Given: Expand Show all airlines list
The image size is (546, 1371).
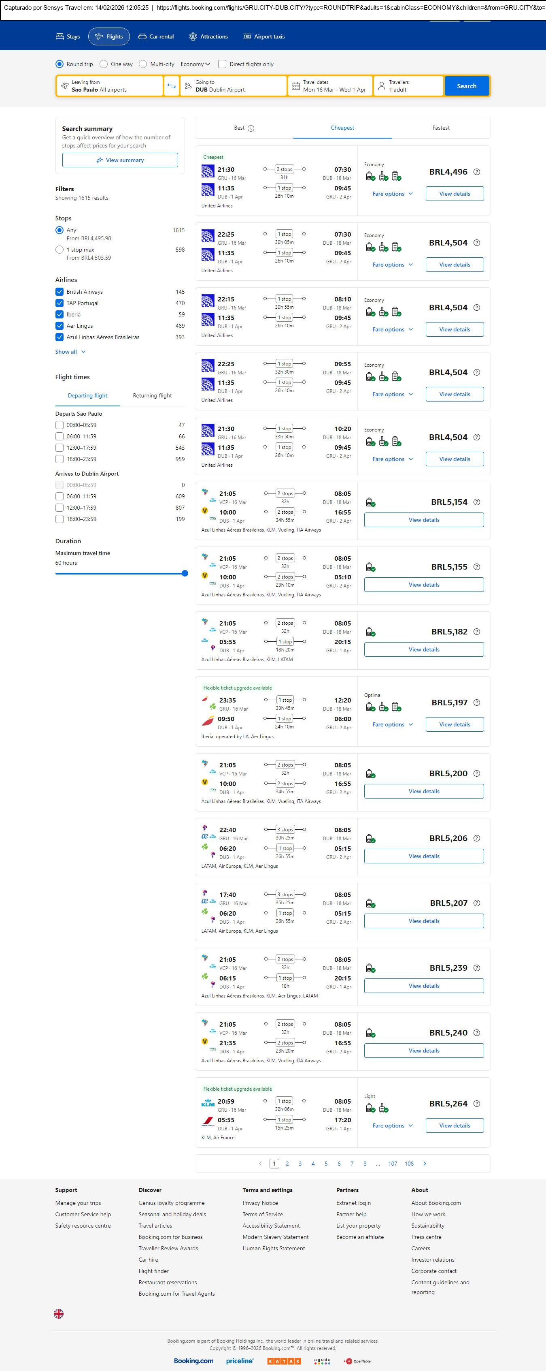Looking at the screenshot, I should point(70,352).
